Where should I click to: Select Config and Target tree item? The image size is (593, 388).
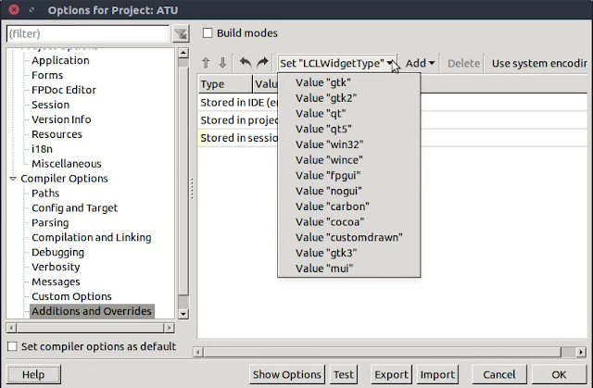pyautogui.click(x=75, y=207)
